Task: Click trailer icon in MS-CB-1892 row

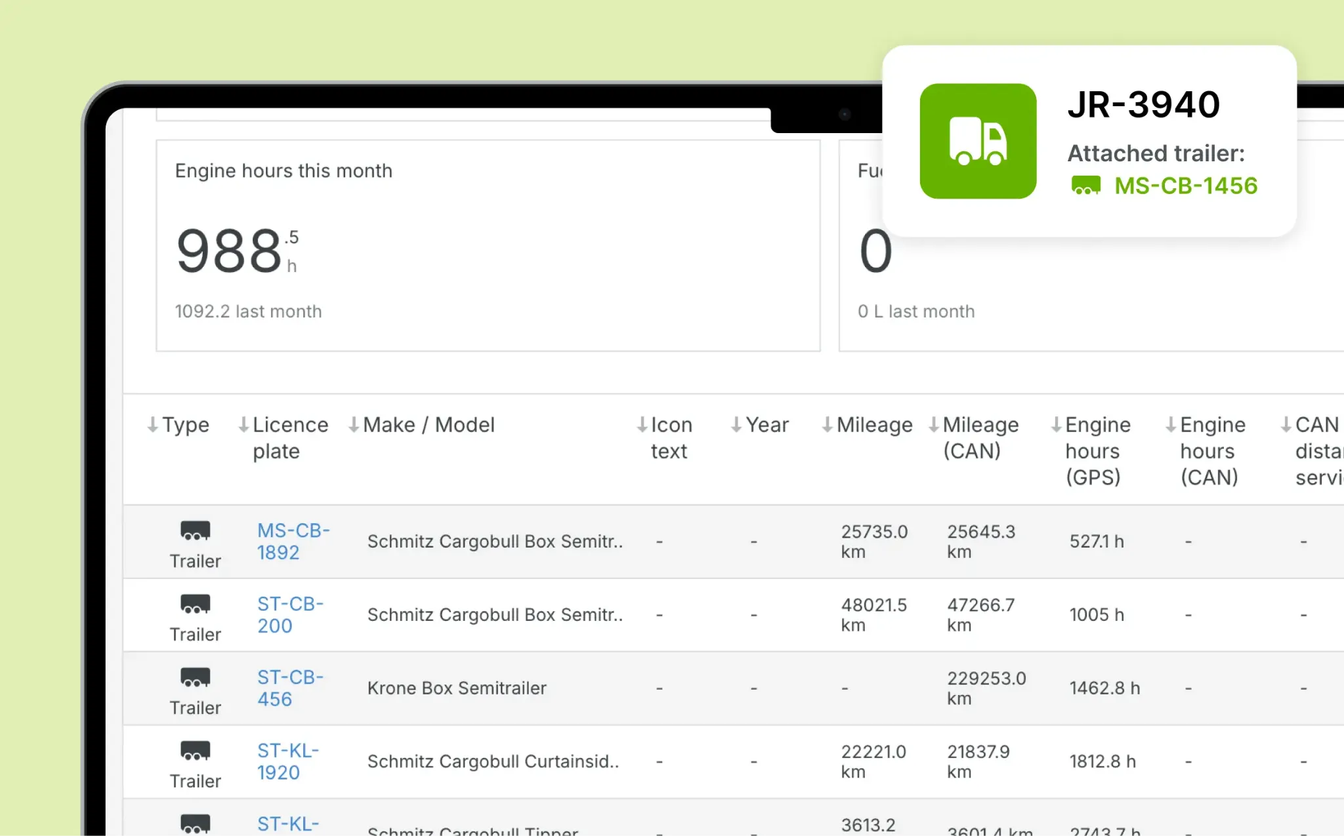Action: 195,530
